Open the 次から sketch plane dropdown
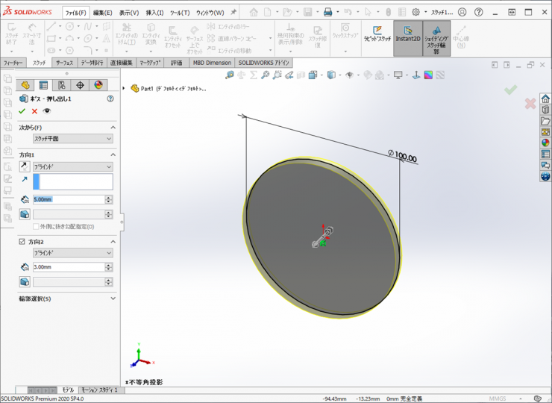Viewport: 552px width, 403px height. [72, 139]
